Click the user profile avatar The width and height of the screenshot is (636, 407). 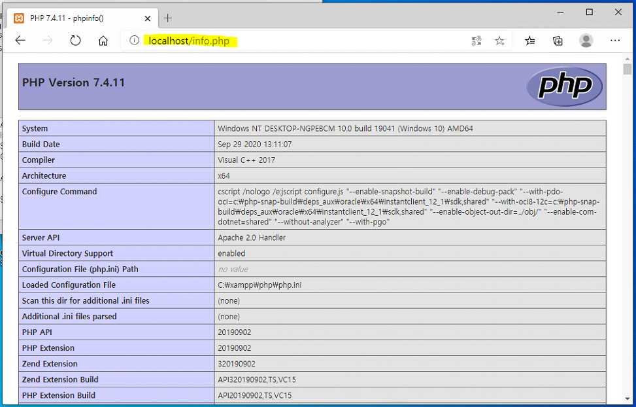tap(586, 41)
